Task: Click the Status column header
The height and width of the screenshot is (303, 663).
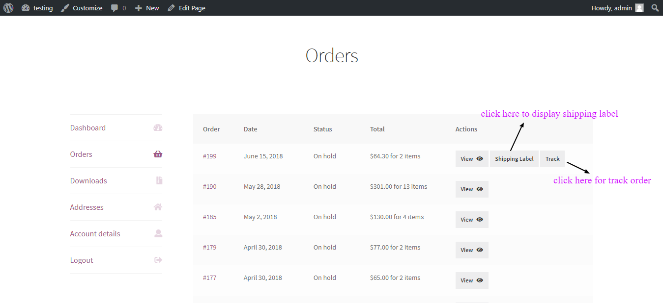Action: coord(323,129)
